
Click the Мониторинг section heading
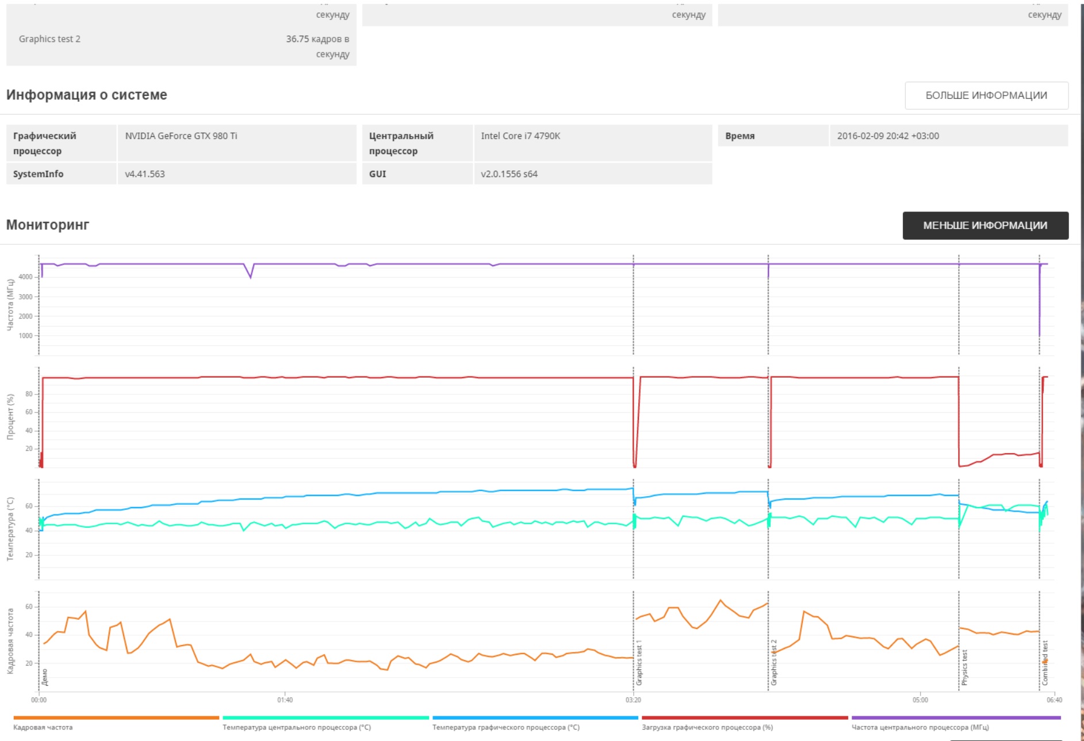pos(48,225)
